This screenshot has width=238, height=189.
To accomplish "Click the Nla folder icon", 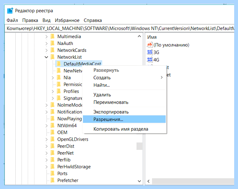I will [x=59, y=78].
